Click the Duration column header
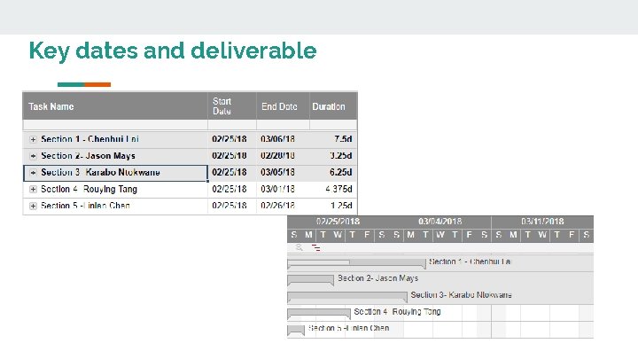This screenshot has width=638, height=359. point(333,106)
